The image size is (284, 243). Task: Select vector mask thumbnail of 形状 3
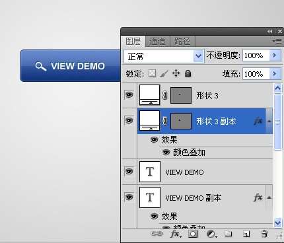point(181,95)
